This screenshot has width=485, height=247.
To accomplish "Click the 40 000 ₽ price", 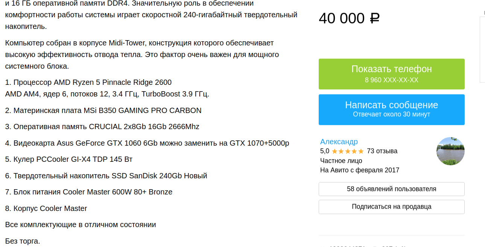I will tap(349, 18).
